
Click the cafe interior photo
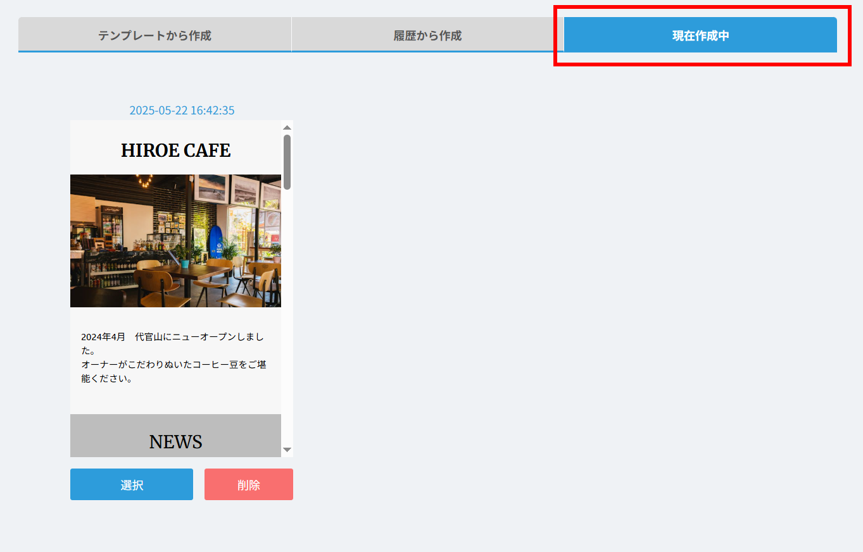click(x=175, y=241)
